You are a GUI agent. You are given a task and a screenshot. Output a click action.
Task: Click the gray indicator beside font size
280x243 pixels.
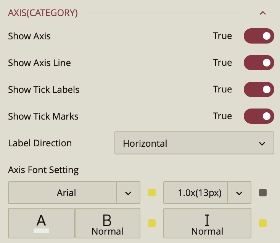[263, 193]
